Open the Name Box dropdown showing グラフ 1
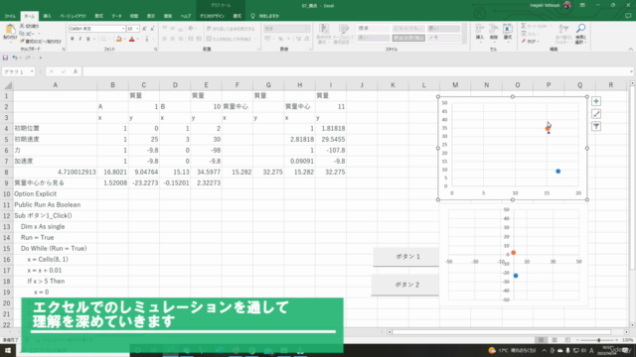The width and height of the screenshot is (636, 357). (32, 72)
